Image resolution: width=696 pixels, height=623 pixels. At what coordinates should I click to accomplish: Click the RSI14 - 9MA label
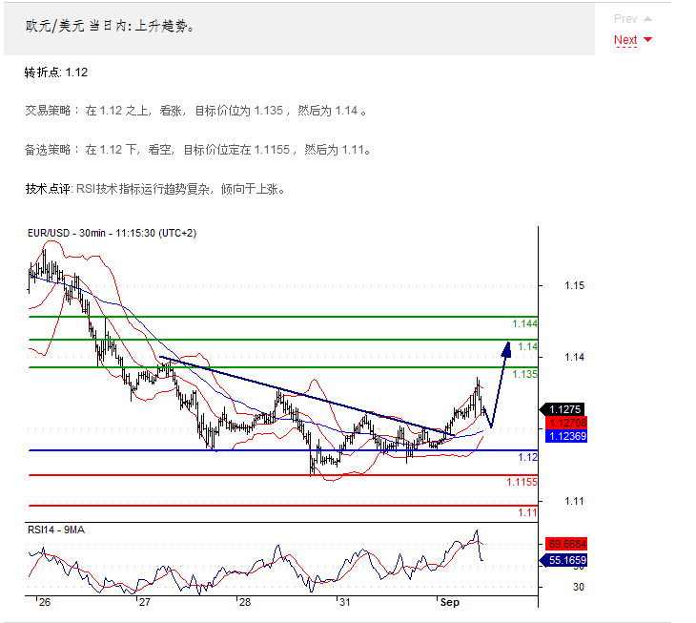[x=56, y=530]
